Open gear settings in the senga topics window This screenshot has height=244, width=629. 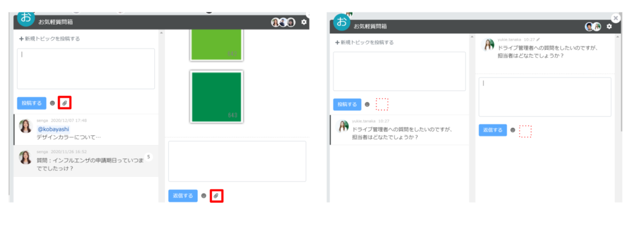tap(303, 22)
